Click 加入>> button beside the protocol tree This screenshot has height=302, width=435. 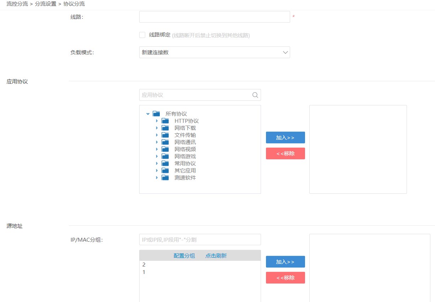[x=286, y=137]
